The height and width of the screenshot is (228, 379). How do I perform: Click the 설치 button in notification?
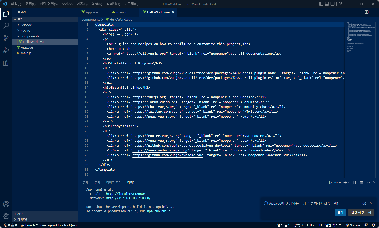(340, 212)
